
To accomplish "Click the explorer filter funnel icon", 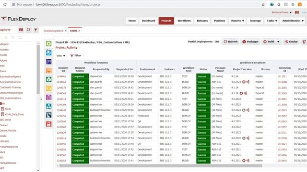I will (35, 30).
